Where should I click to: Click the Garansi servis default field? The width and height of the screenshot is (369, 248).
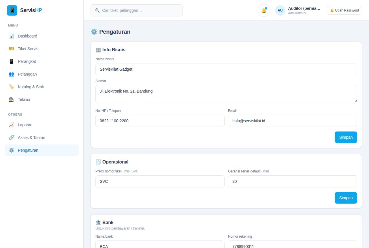coord(293,181)
